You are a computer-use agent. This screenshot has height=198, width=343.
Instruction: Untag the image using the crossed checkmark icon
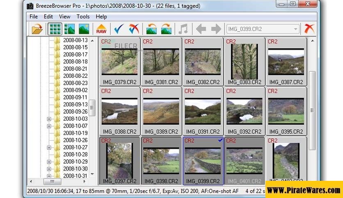[134, 29]
